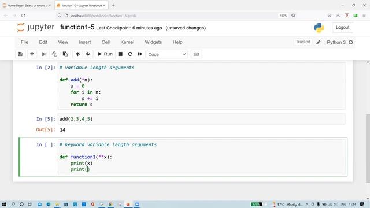Open the File menu
370x208 pixels.
tap(24, 42)
